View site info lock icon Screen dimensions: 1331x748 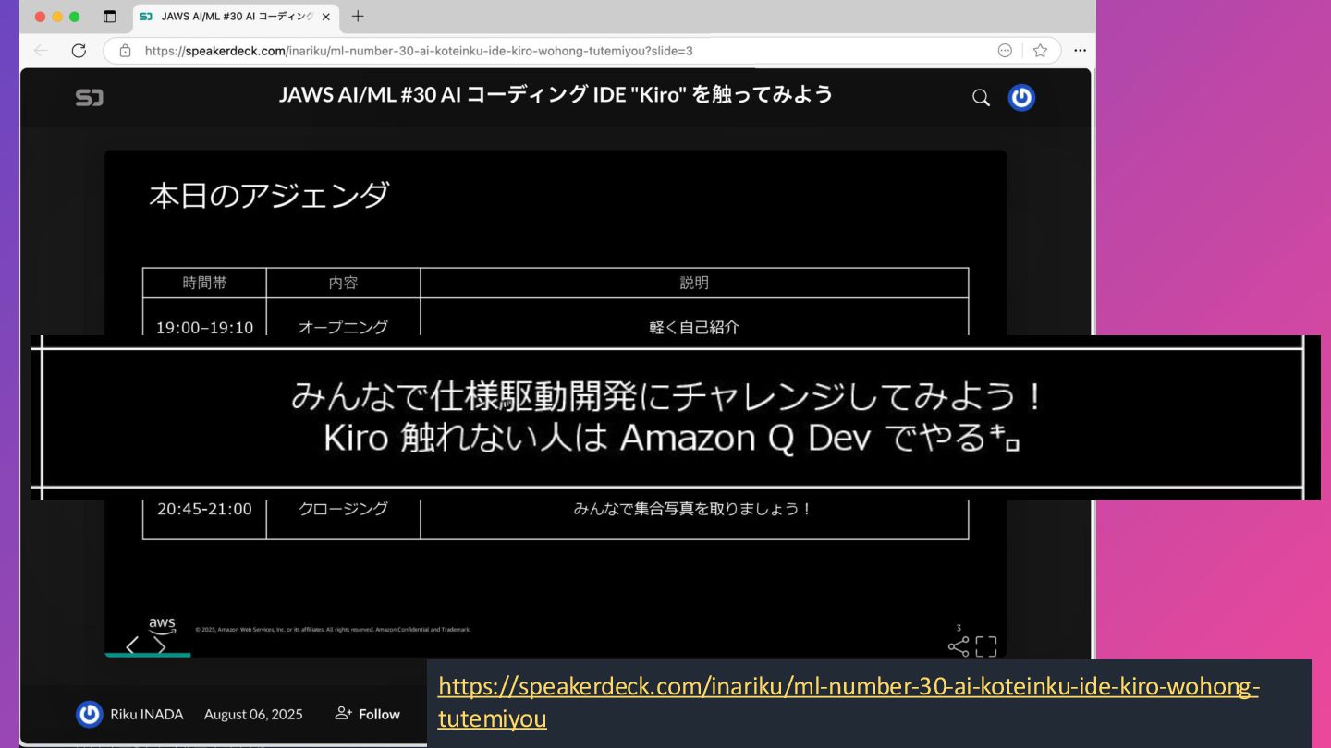(125, 51)
